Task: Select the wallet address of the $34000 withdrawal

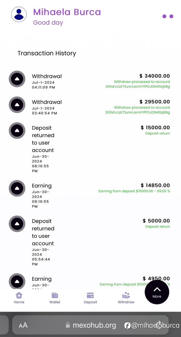Action: [x=138, y=87]
